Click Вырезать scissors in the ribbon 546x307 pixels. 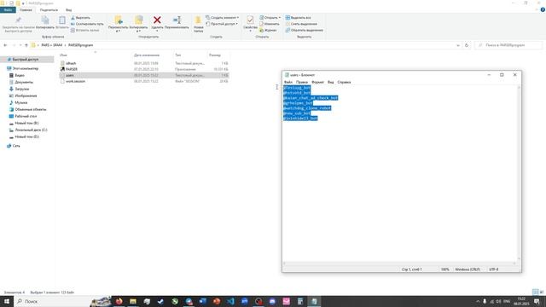click(80, 18)
